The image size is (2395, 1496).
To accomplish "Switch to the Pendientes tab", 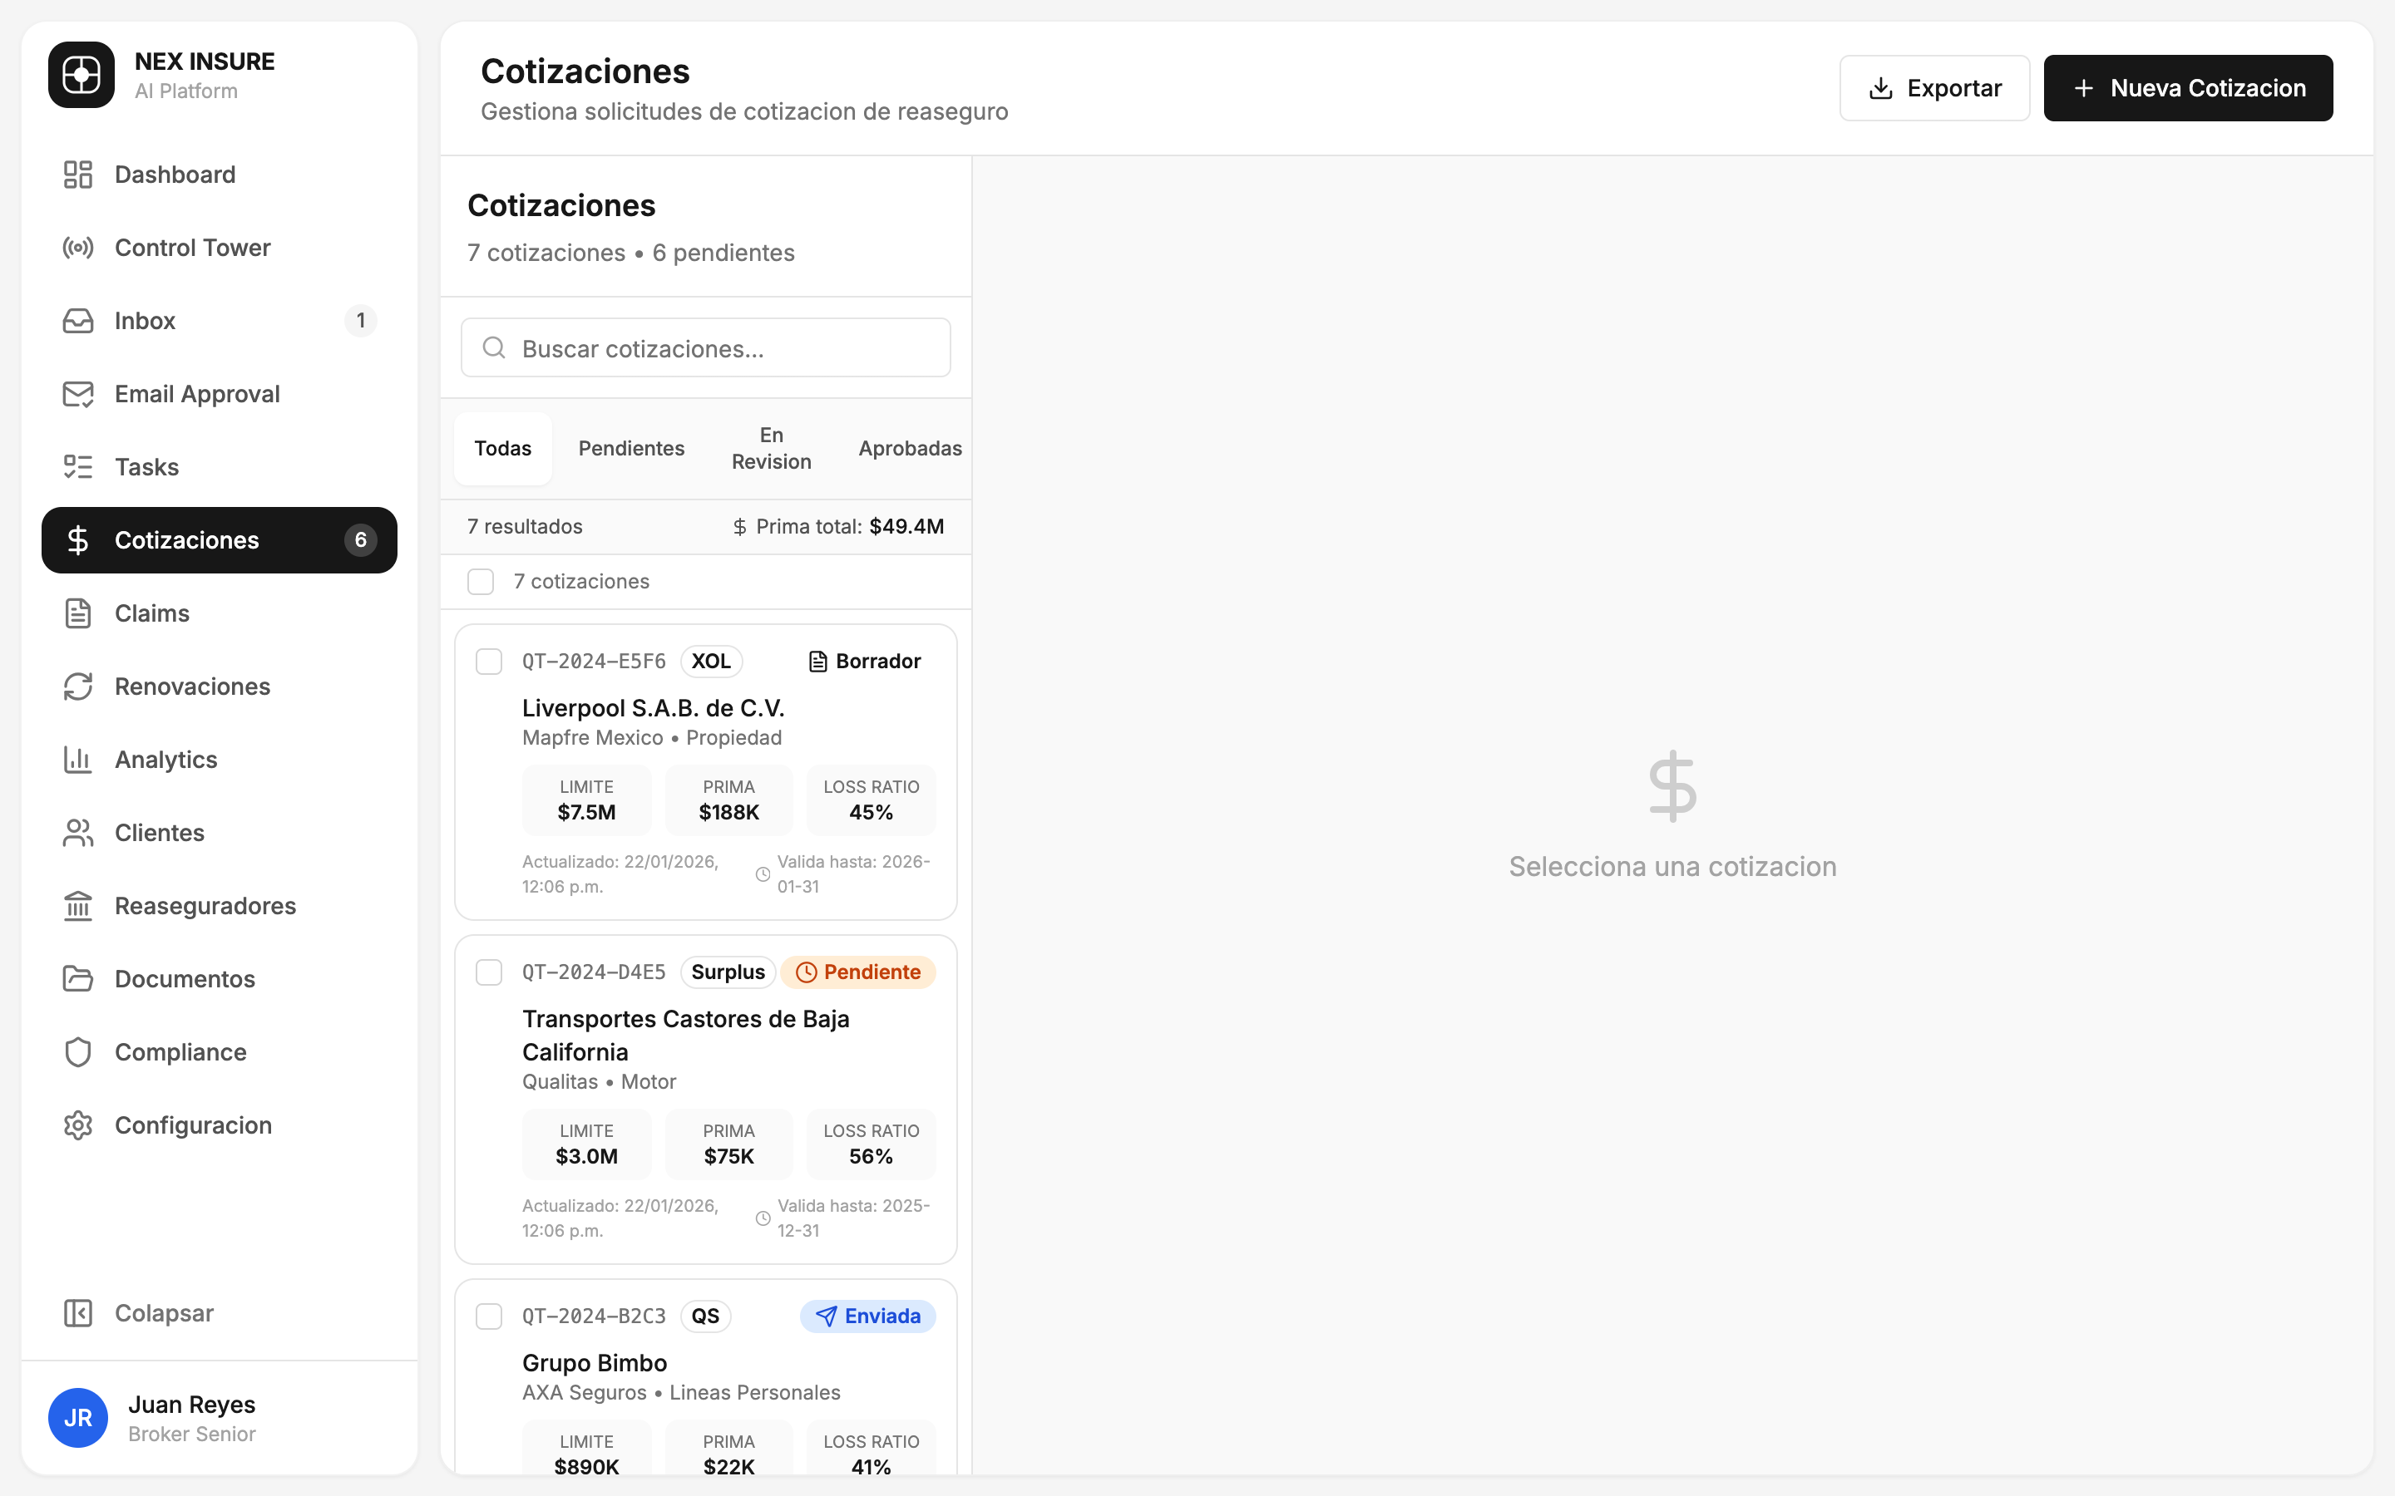I will pyautogui.click(x=631, y=448).
